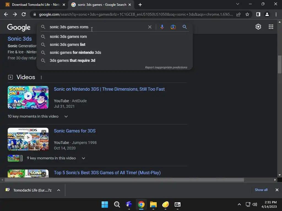Click the page vertical scrollbar thumb
Viewport: 282px width, 211px height.
280,65
